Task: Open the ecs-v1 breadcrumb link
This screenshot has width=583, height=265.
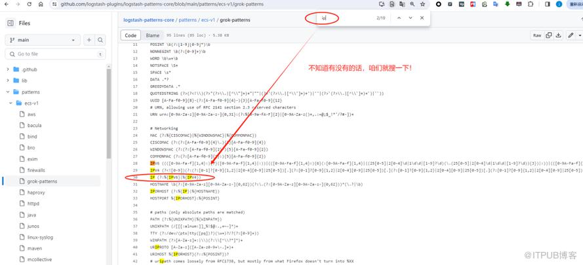Action: click(209, 20)
